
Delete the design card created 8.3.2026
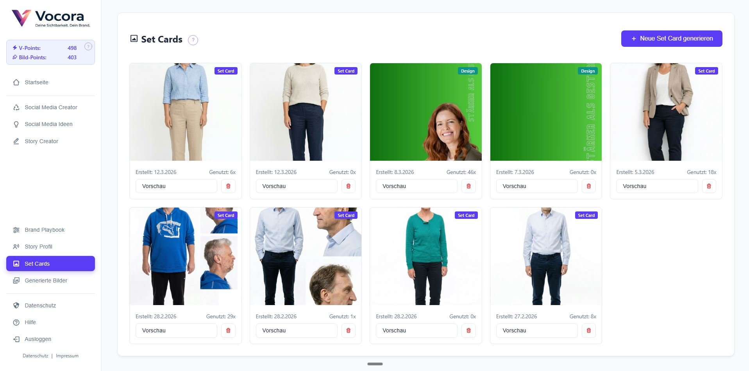(x=468, y=186)
